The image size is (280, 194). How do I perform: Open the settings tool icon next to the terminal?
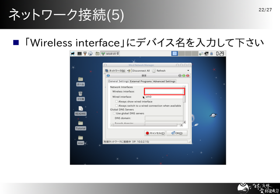[85, 53]
